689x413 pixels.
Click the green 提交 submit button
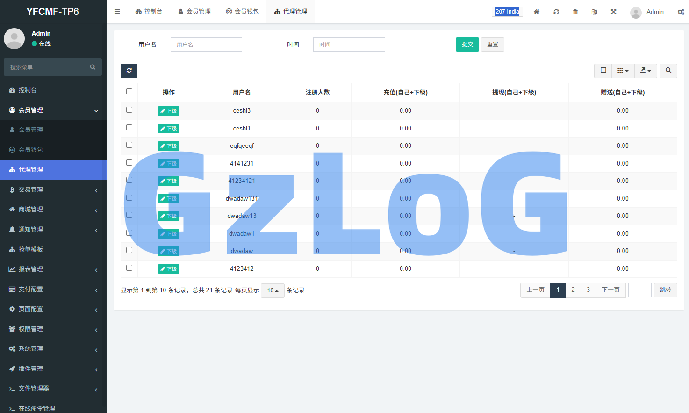(x=467, y=44)
